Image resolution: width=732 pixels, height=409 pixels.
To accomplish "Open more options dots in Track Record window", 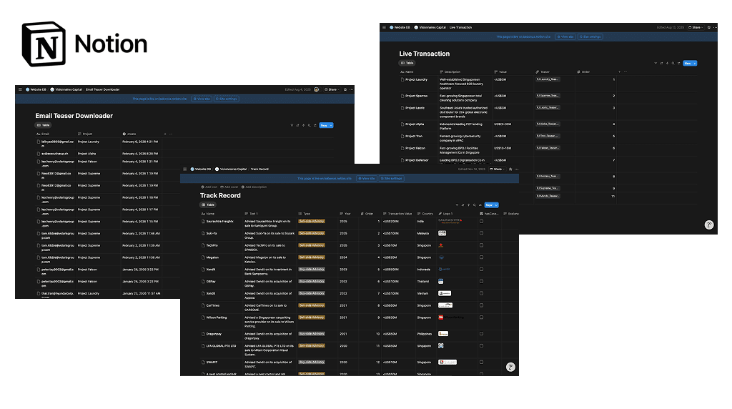I will pos(516,169).
